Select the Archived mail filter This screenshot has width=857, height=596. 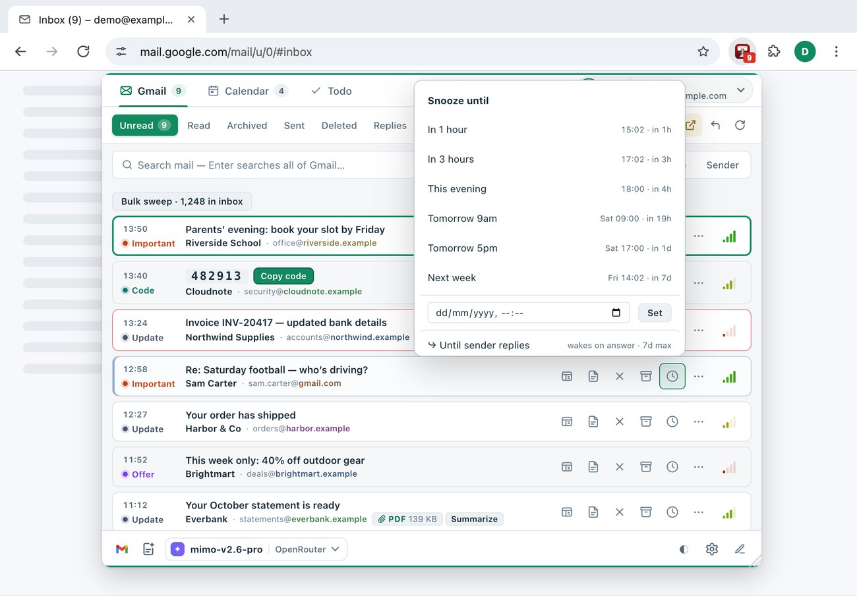point(247,125)
